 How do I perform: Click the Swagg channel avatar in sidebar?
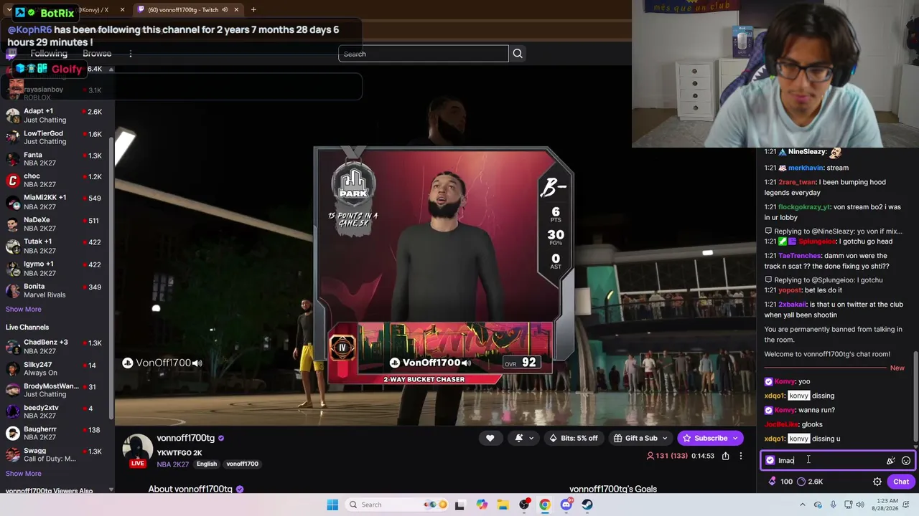13,455
